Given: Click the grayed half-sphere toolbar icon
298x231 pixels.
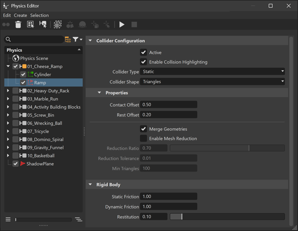Looking at the screenshot, I should [x=82, y=24].
